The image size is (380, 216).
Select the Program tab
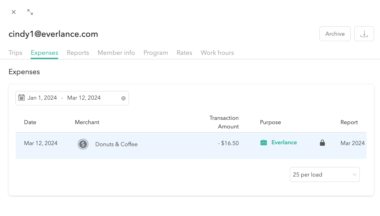[156, 53]
